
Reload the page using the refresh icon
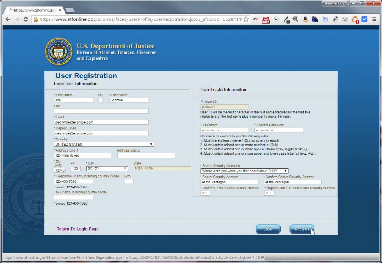[25, 19]
